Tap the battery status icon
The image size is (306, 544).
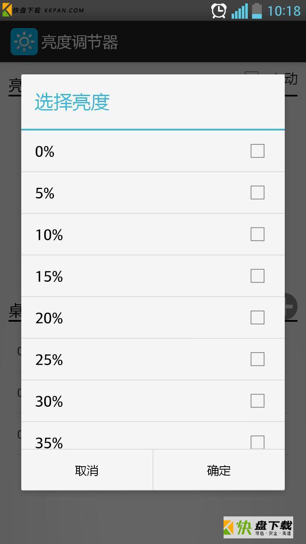[x=257, y=11]
